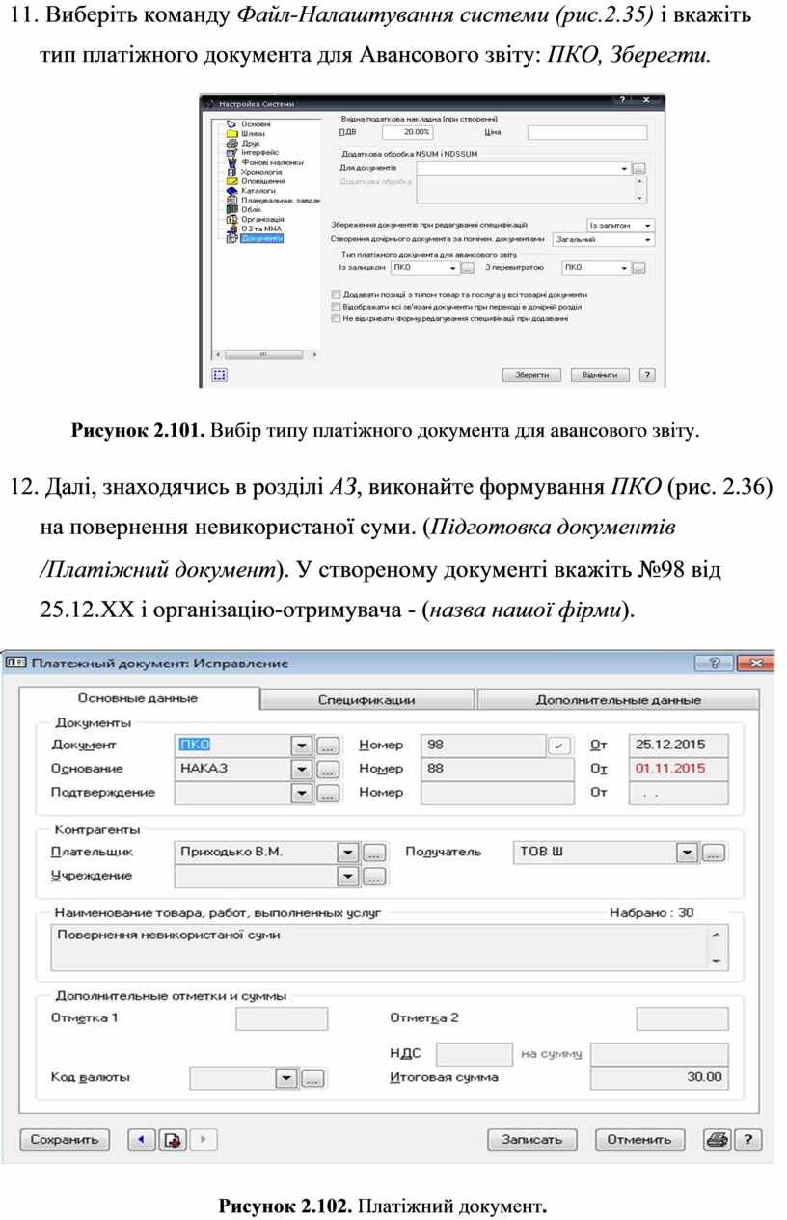Switch to Спецификации tab
The image size is (787, 1220).
coord(367,700)
